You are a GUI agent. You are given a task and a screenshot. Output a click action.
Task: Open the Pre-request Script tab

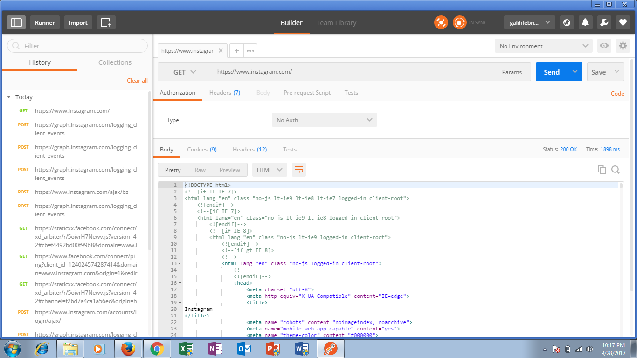[x=307, y=93]
